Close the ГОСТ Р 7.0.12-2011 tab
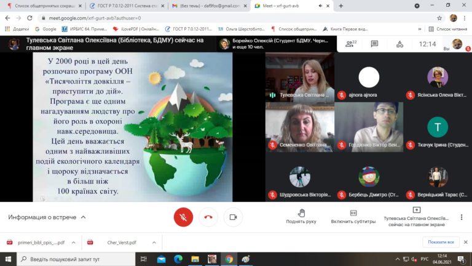Viewport: 472px width, 266px height. point(163,6)
